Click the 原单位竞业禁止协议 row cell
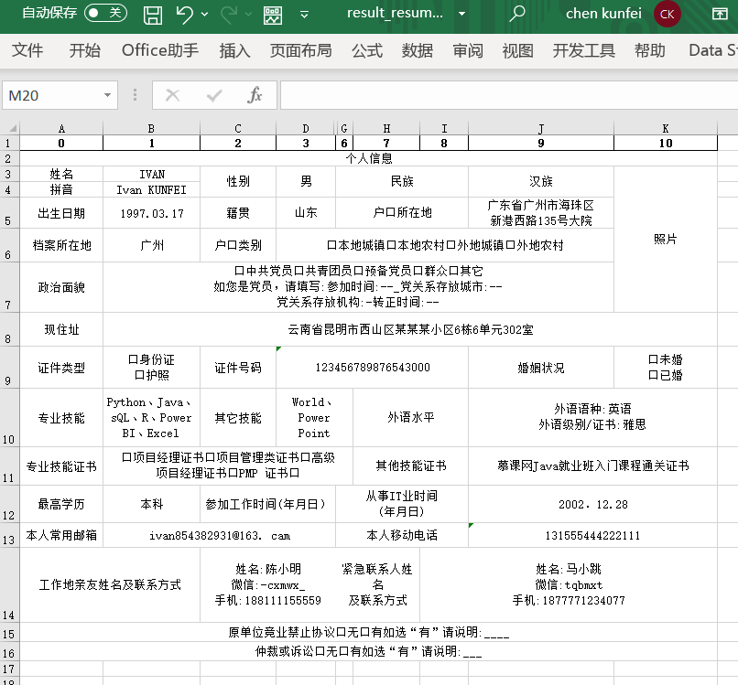Screen dimensions: 738x685 pyautogui.click(x=368, y=632)
